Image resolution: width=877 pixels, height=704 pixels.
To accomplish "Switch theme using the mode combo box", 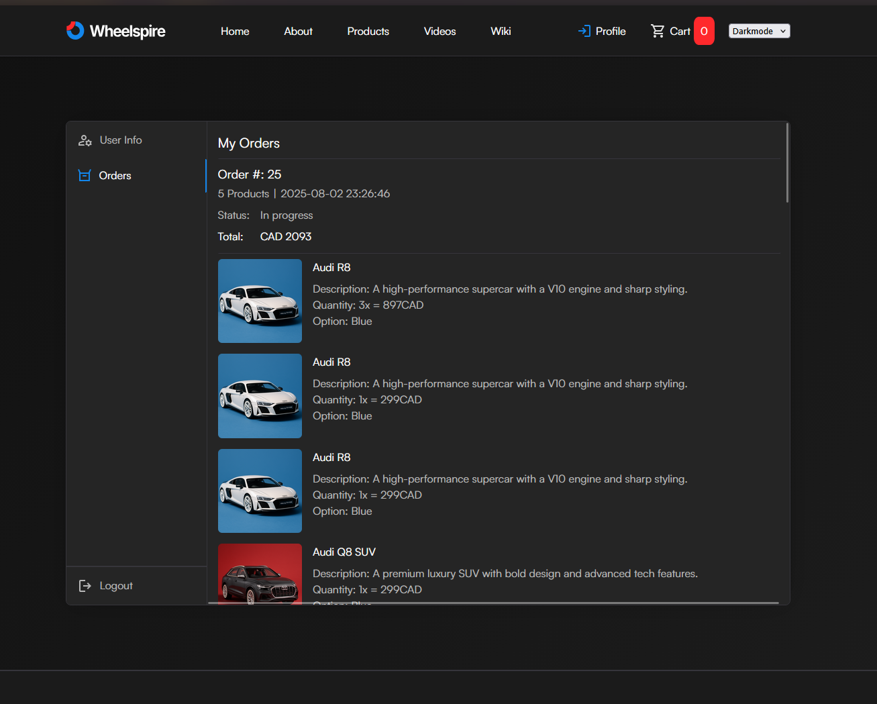I will (759, 31).
